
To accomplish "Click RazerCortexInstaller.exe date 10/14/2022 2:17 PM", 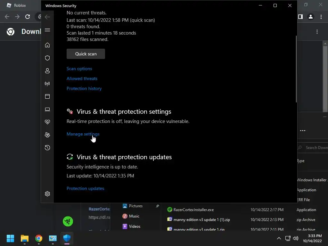I will (267, 209).
